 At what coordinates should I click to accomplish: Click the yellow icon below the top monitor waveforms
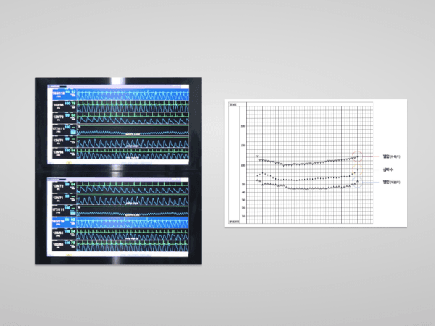click(x=68, y=163)
